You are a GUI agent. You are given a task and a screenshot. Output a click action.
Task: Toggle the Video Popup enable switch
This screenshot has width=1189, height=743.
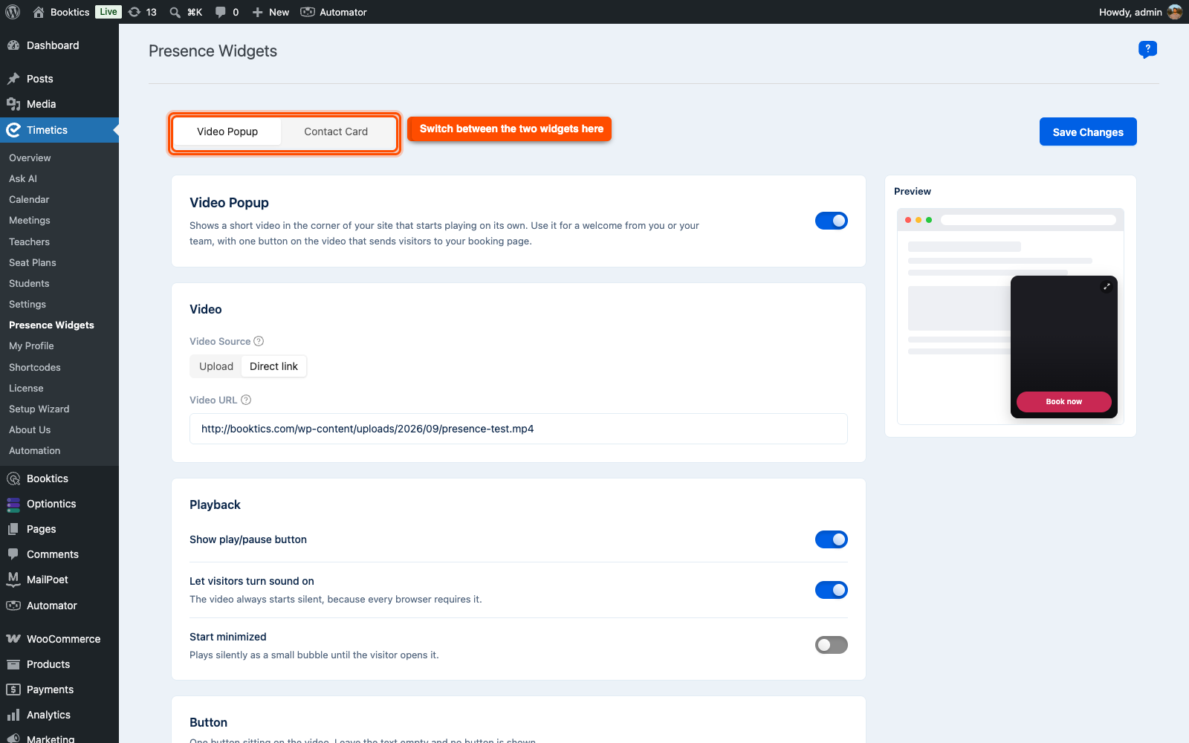(832, 221)
